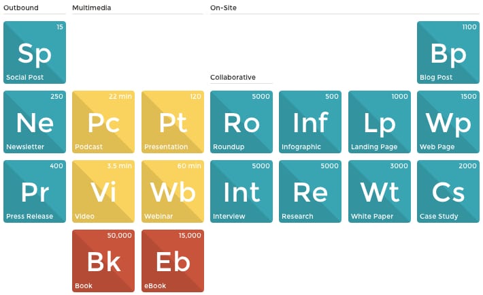Choose the Webinar (Wb) tile
This screenshot has height=295, width=483.
click(173, 191)
